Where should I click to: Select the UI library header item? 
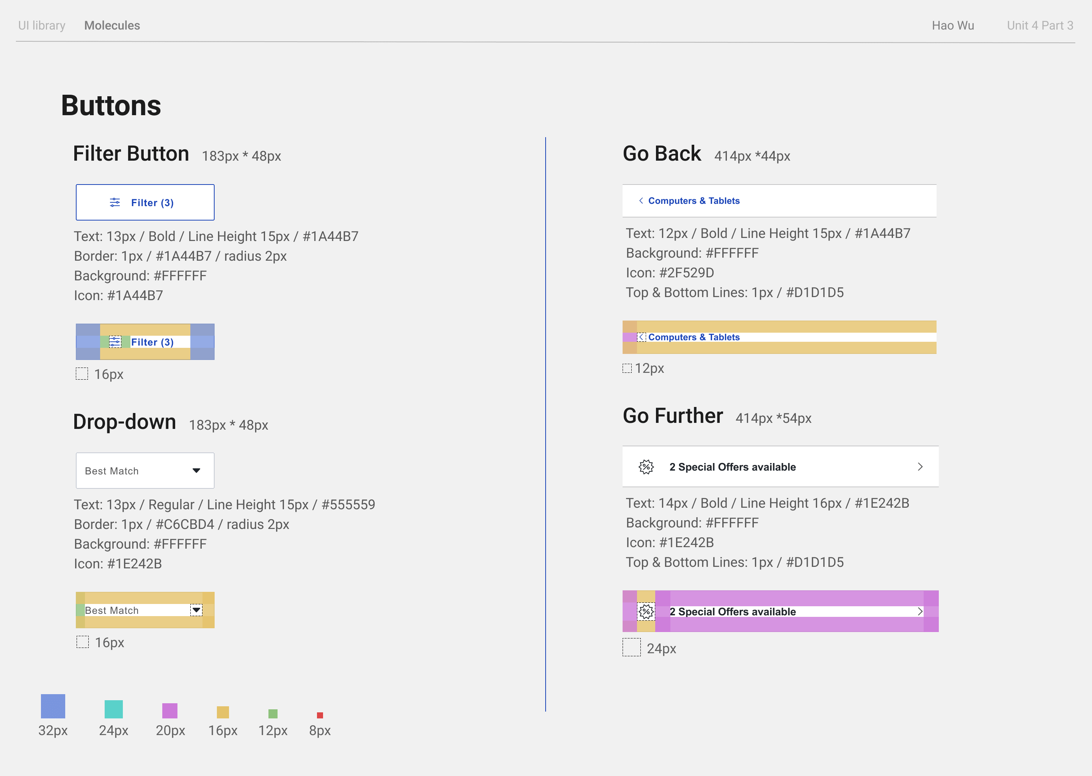click(42, 25)
